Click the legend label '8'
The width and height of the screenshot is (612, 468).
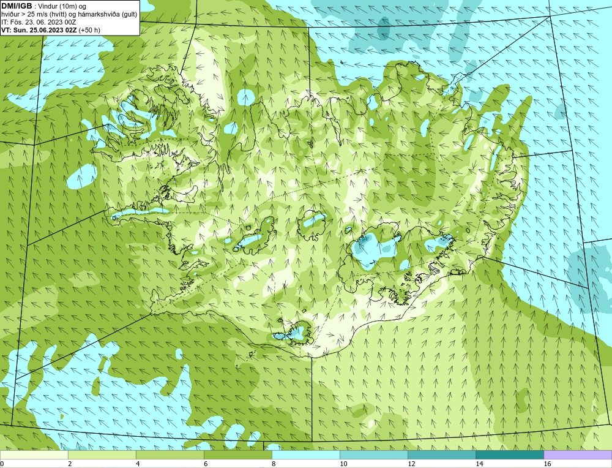click(274, 464)
